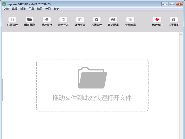Click the 打开文件 (open file) toolbar icon
185x139 pixels.
point(12,20)
